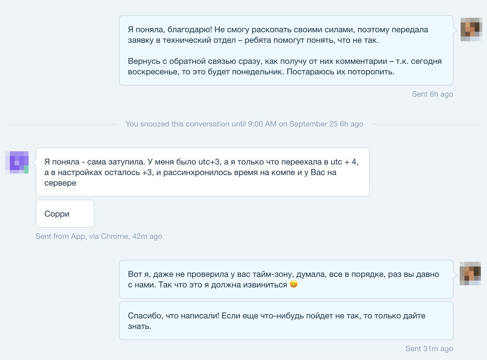The width and height of the screenshot is (487, 360).
Task: Open the agent avatar beside the last reply
Action: 470,273
